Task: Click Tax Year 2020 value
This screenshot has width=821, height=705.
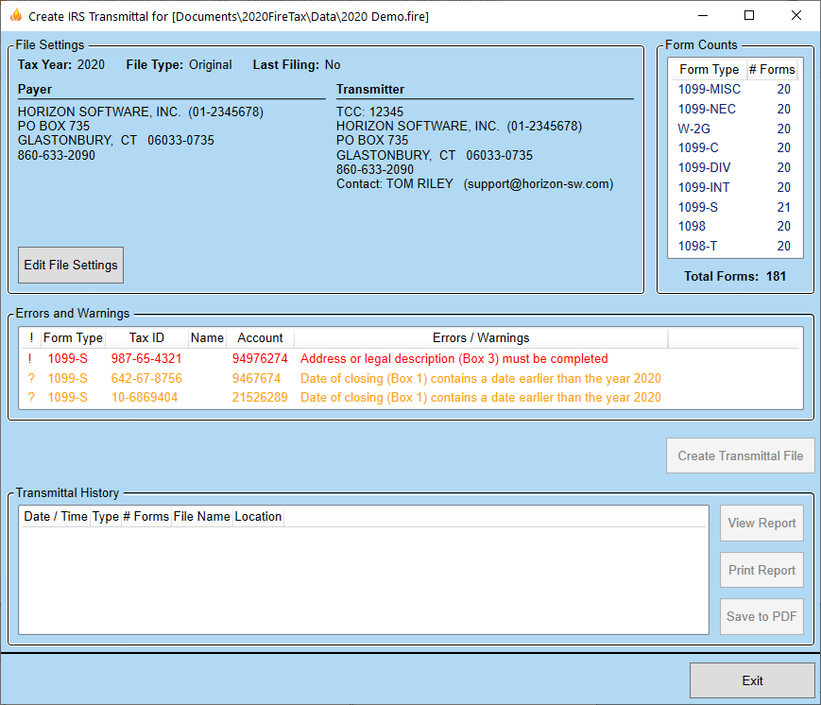Action: [91, 65]
